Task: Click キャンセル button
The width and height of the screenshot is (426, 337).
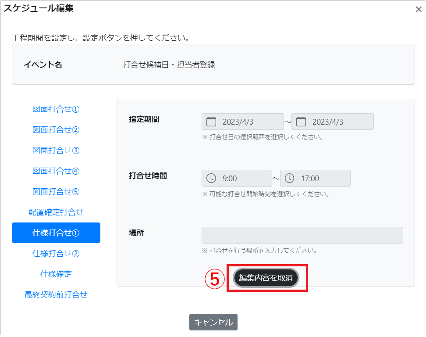Action: click(213, 322)
